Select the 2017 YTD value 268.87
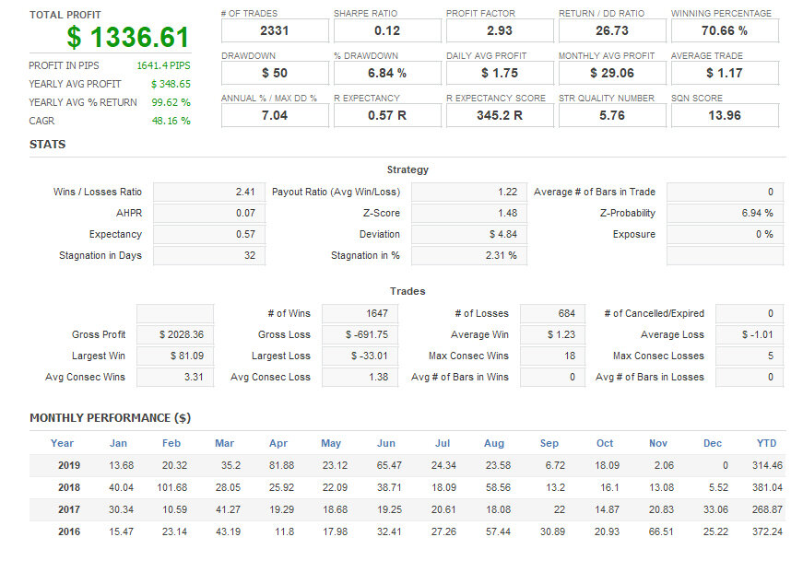The width and height of the screenshot is (803, 572). (x=767, y=509)
